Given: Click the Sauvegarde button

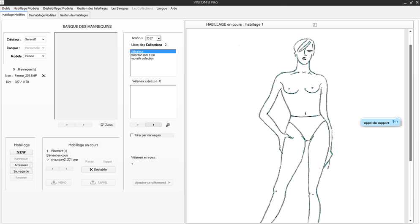Looking at the screenshot, I should click(x=21, y=171).
